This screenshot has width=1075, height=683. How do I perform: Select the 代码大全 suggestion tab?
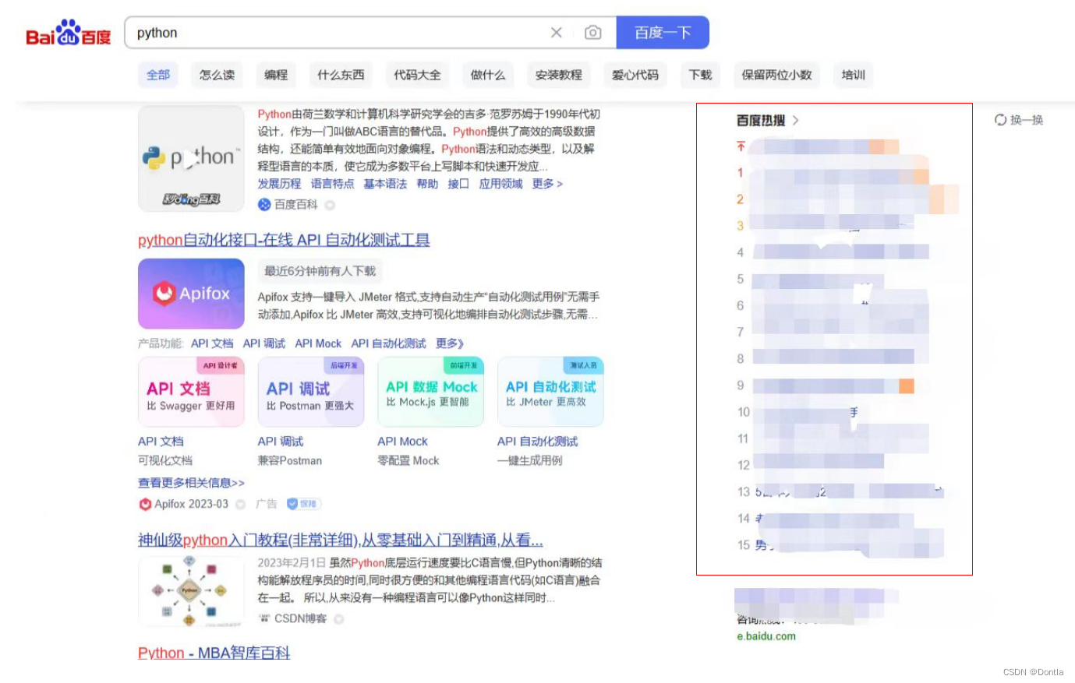tap(417, 75)
